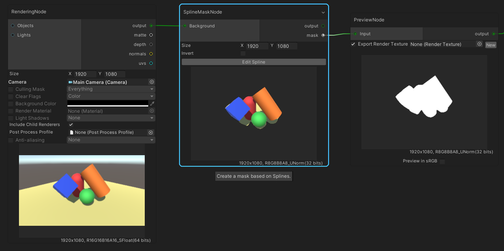Open Post Process Profile object picker
The image size is (504, 251).
coord(150,132)
